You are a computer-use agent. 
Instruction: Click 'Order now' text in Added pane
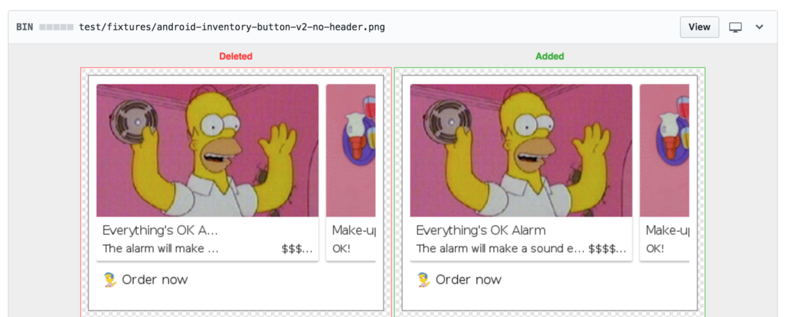469,280
